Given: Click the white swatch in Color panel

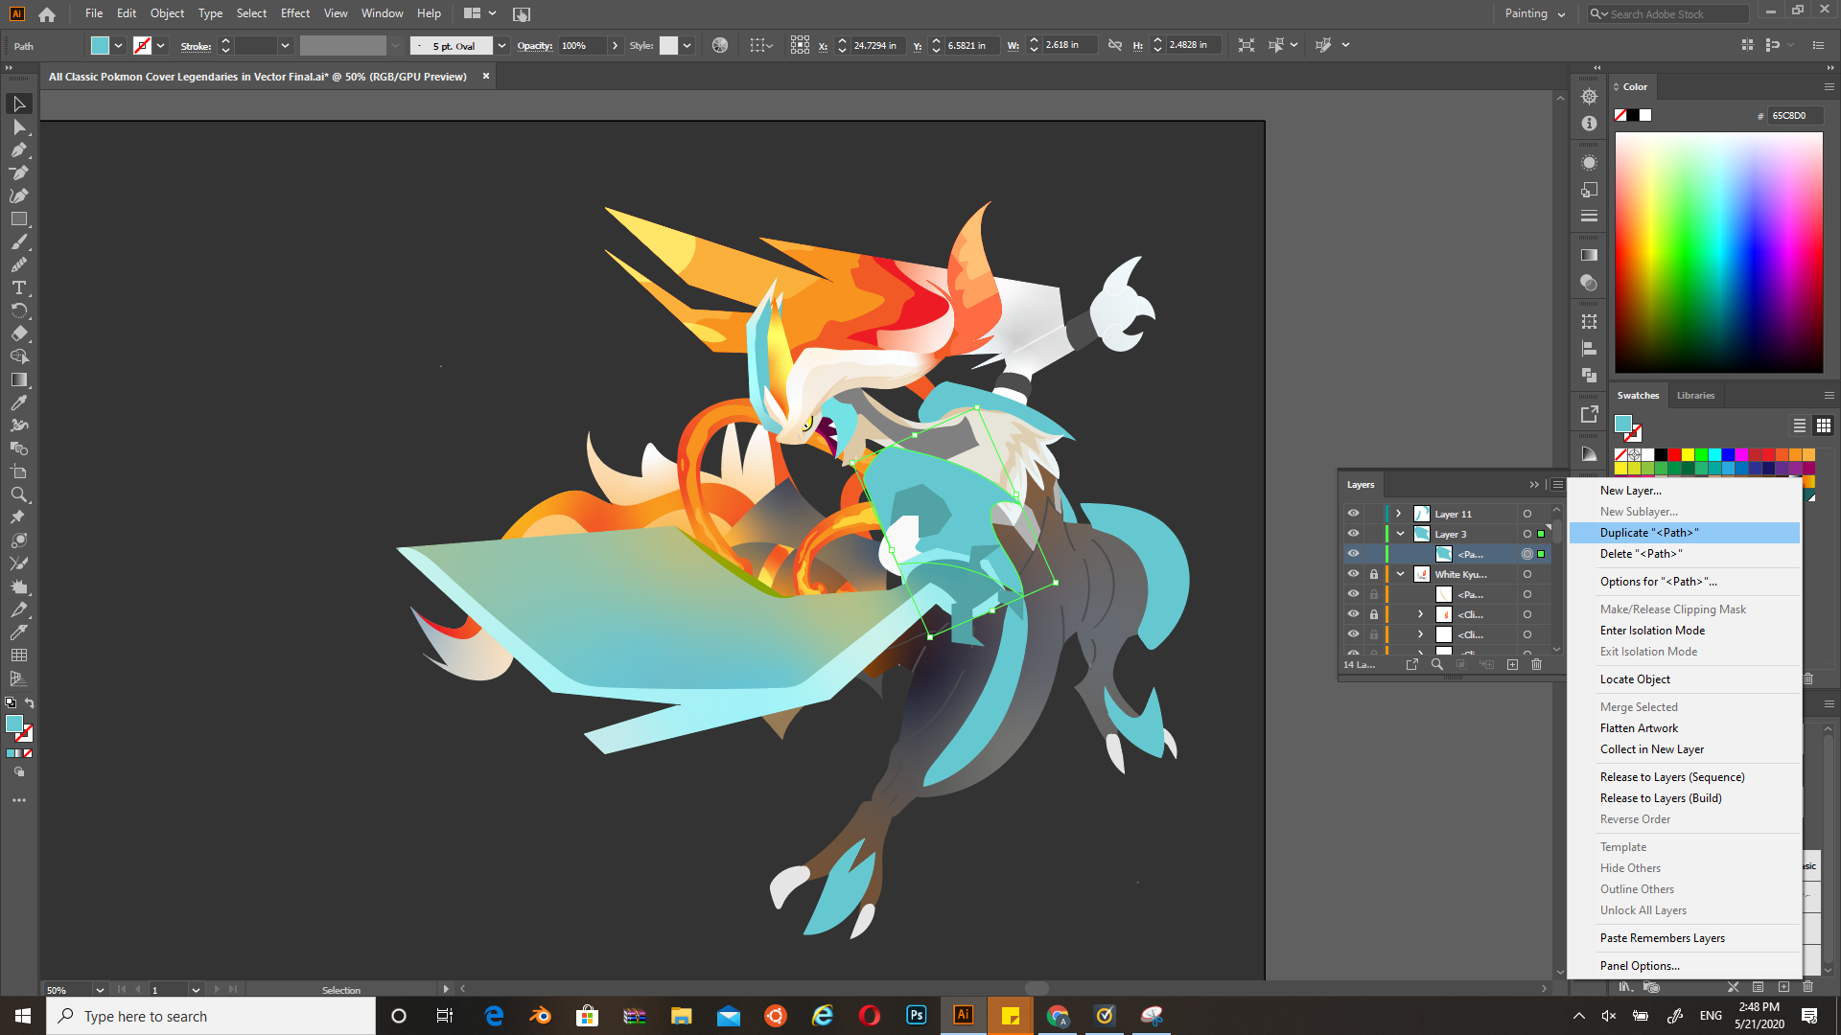Looking at the screenshot, I should (1645, 115).
